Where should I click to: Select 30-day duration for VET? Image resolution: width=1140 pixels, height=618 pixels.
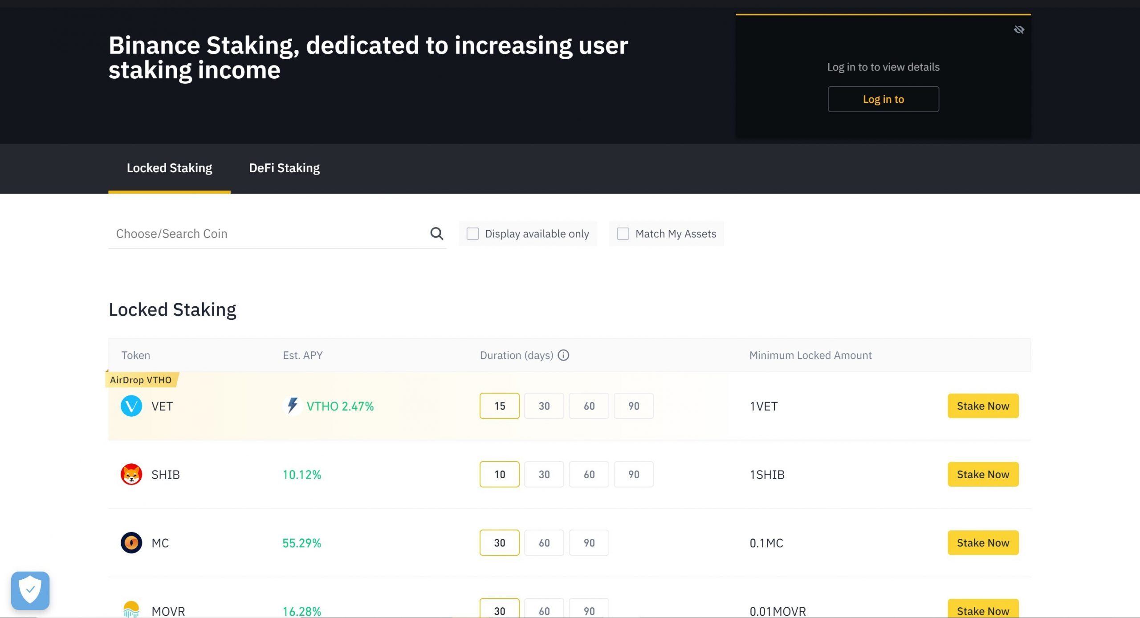544,406
